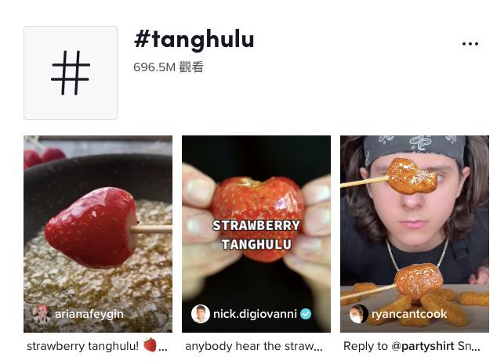Open caption "anybody hear the straw..."
Screen dimensions: 497x364
coord(253,346)
